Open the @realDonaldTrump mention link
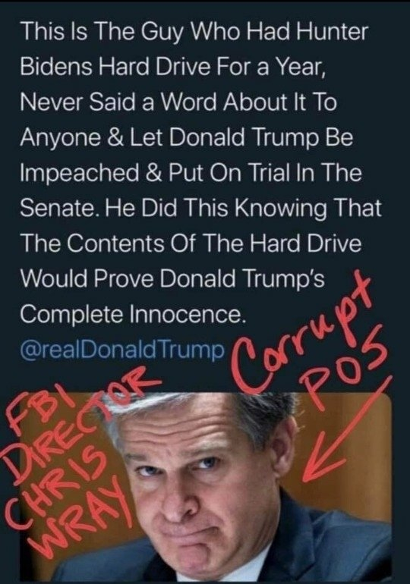410x584 pixels. tap(123, 350)
